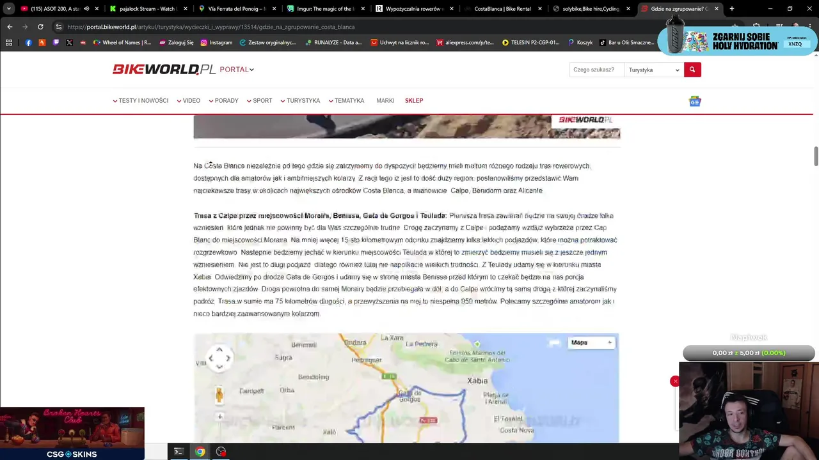Viewport: 819px width, 460px height.
Task: Click the page vertical scrollbar thumb
Action: (x=816, y=156)
